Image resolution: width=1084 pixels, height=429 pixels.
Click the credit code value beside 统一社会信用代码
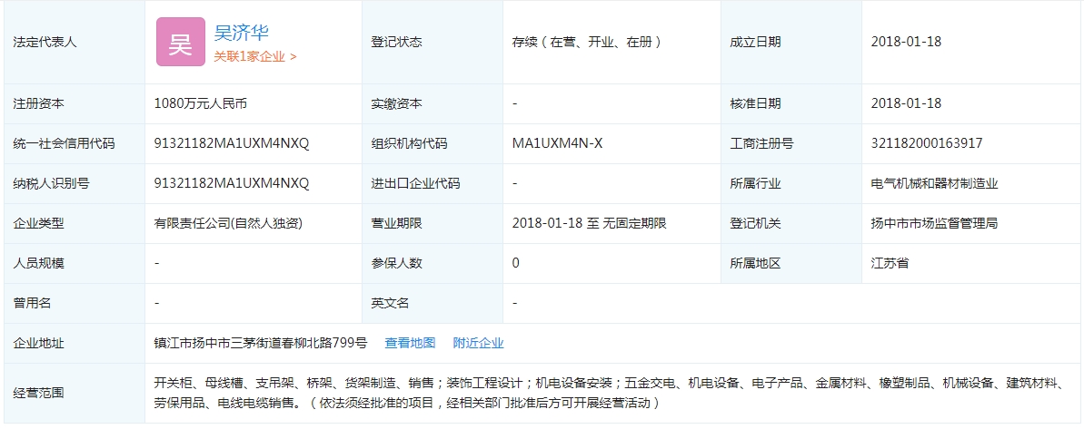pos(232,143)
